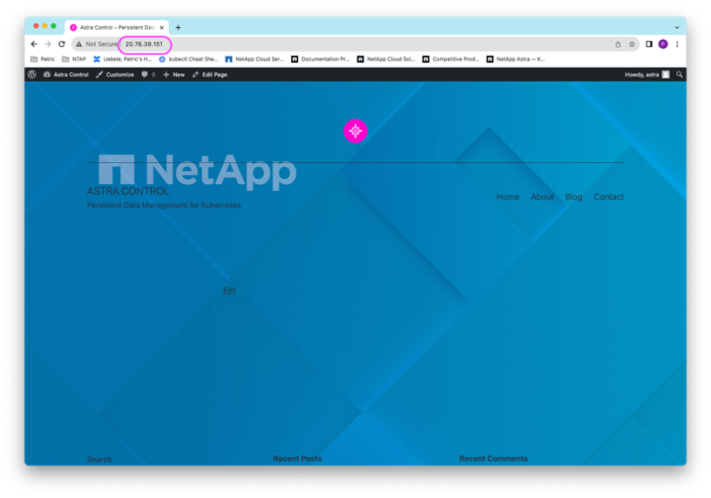Click the admin bar search magnifier icon
Viewport: 711px width, 498px height.
(x=680, y=74)
